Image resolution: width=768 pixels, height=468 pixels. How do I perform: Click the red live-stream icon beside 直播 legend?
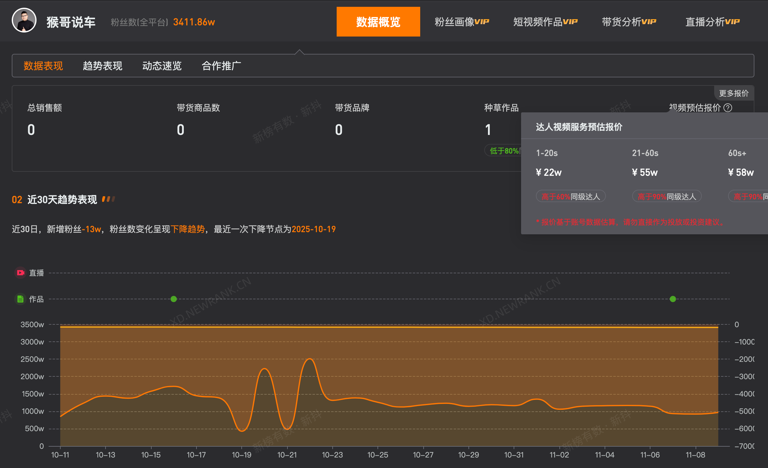click(x=20, y=273)
